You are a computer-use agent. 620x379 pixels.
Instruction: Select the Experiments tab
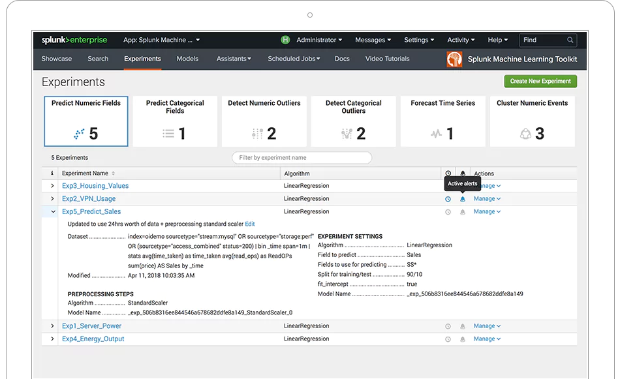[x=142, y=59]
